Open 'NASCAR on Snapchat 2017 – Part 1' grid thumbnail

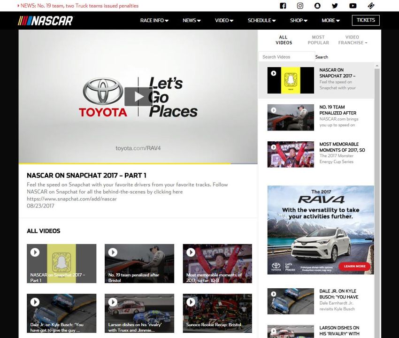click(61, 263)
